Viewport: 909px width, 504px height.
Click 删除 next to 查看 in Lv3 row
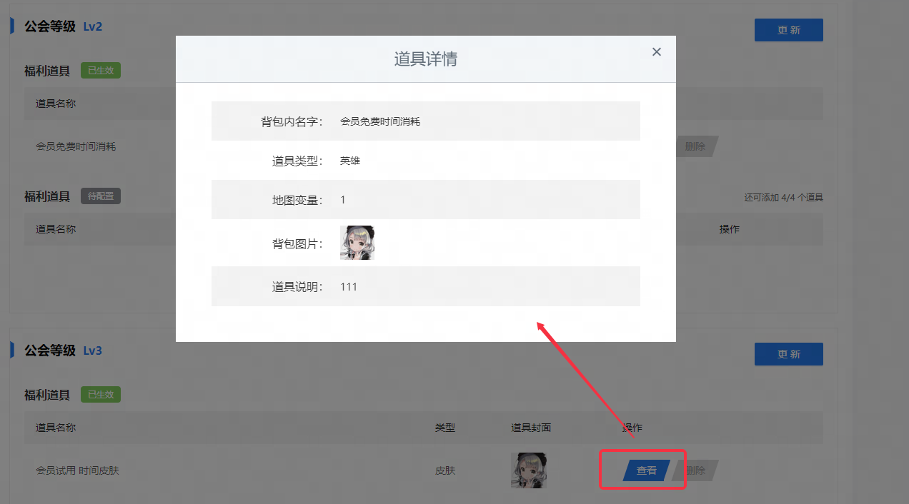pyautogui.click(x=695, y=470)
